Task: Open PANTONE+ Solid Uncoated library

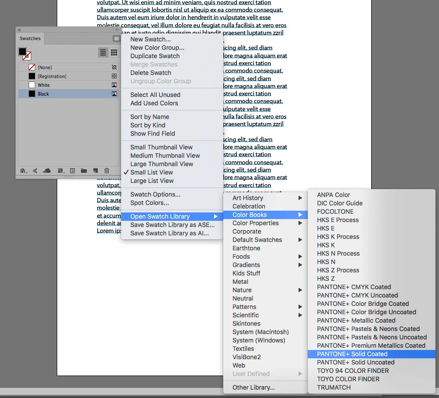Action: tap(371, 362)
